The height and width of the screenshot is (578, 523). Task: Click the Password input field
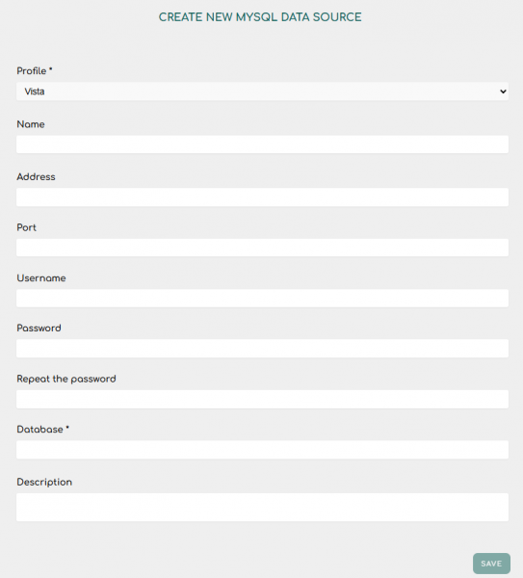click(262, 349)
